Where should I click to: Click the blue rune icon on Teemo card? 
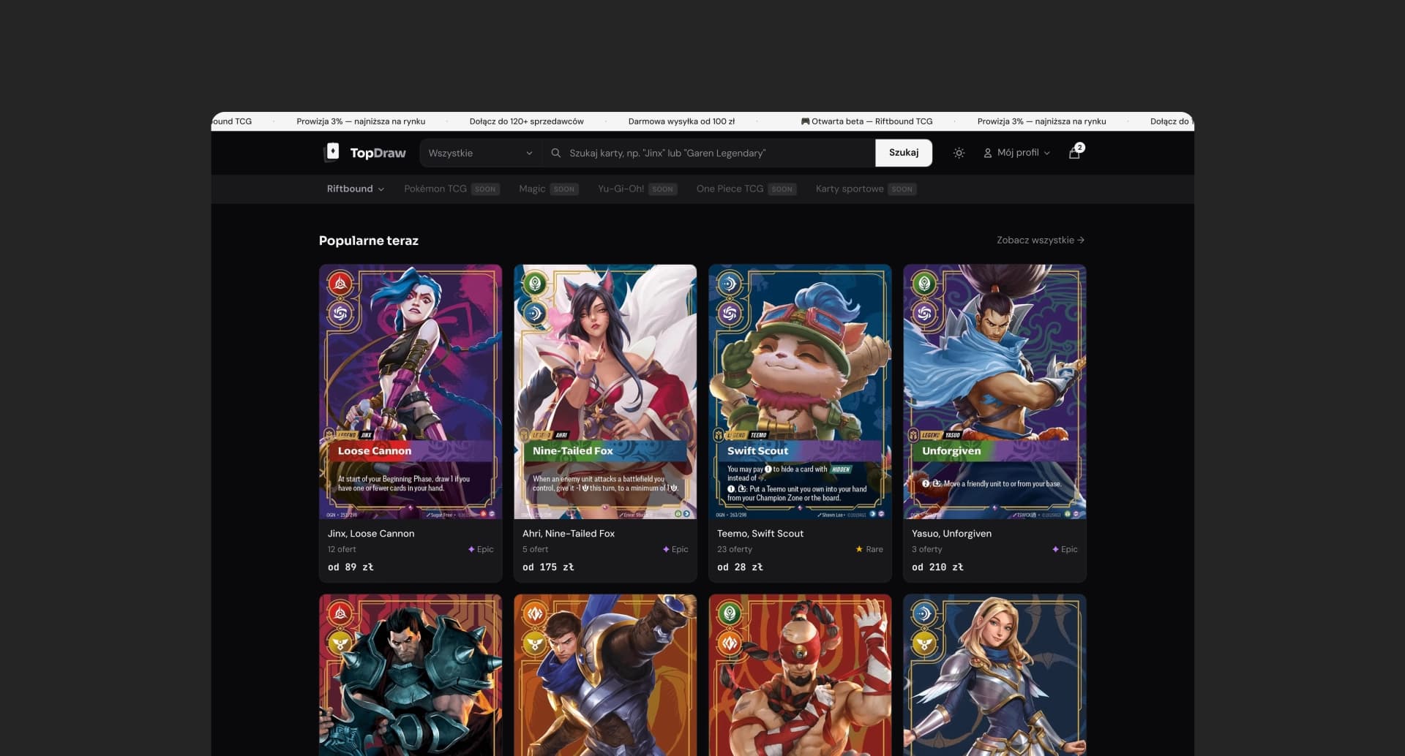coord(729,284)
